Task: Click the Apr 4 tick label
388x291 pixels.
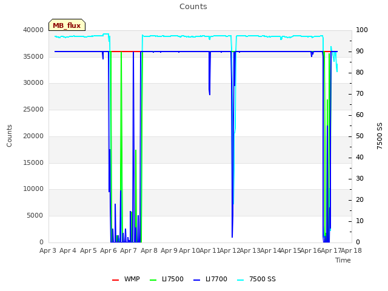Action: click(68, 250)
